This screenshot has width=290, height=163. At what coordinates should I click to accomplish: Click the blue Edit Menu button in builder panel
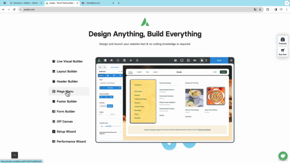click(110, 88)
